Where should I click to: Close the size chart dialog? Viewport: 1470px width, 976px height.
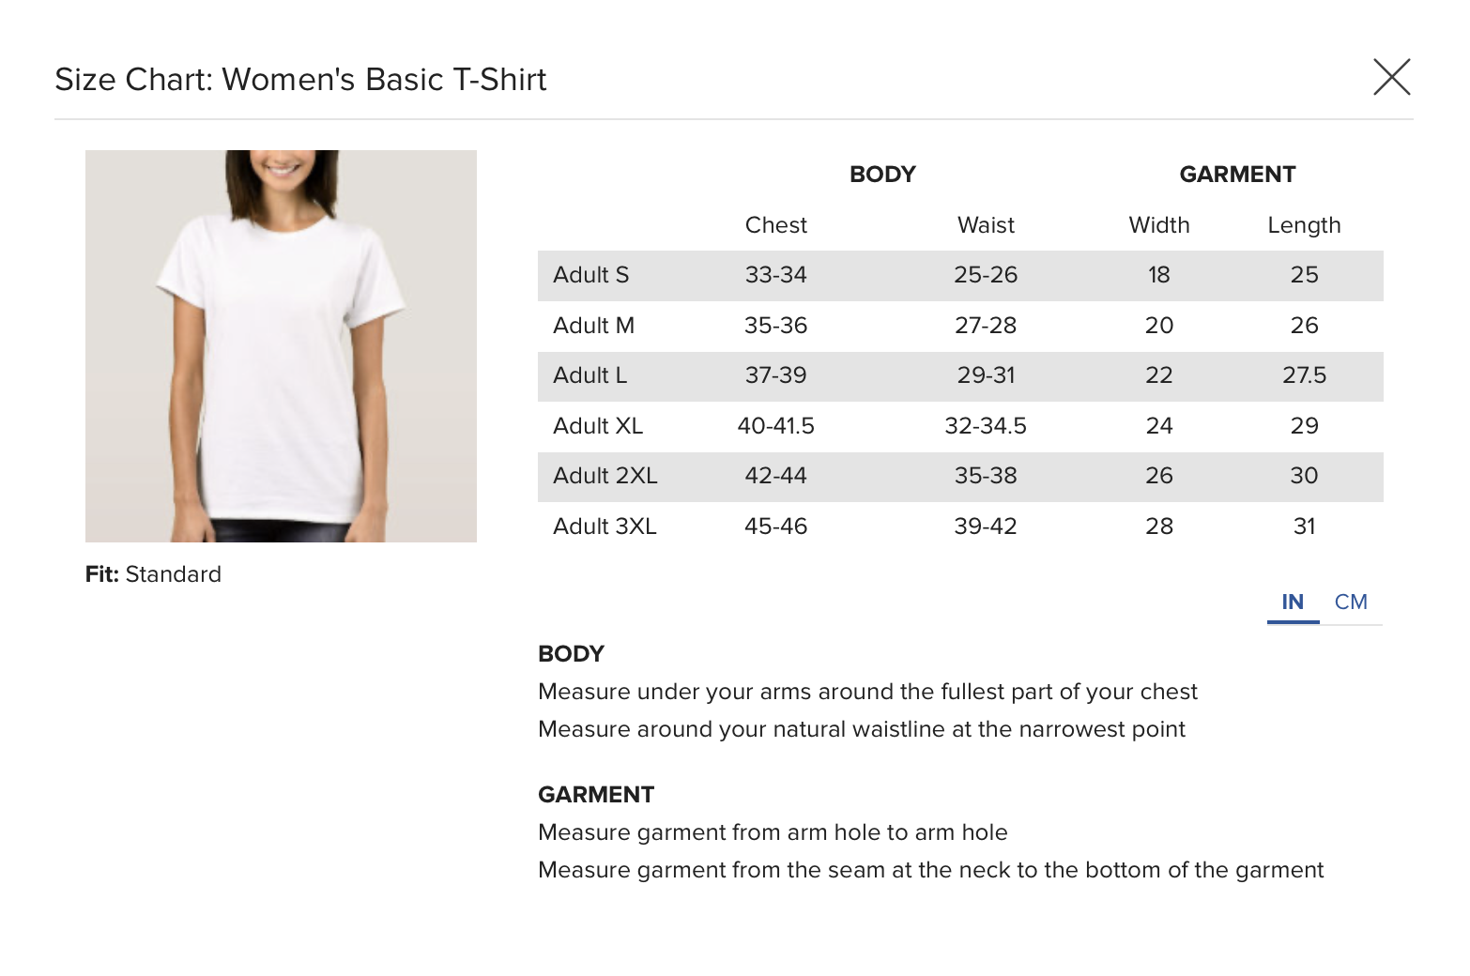click(1391, 77)
